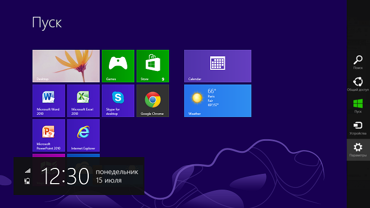Launch the Games tile
370x208 pixels.
coord(118,66)
